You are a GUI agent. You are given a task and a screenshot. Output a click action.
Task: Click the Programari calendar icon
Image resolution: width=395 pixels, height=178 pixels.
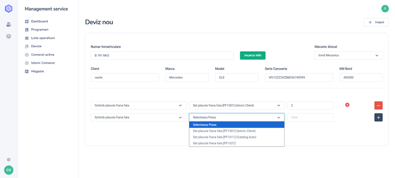pyautogui.click(x=27, y=30)
